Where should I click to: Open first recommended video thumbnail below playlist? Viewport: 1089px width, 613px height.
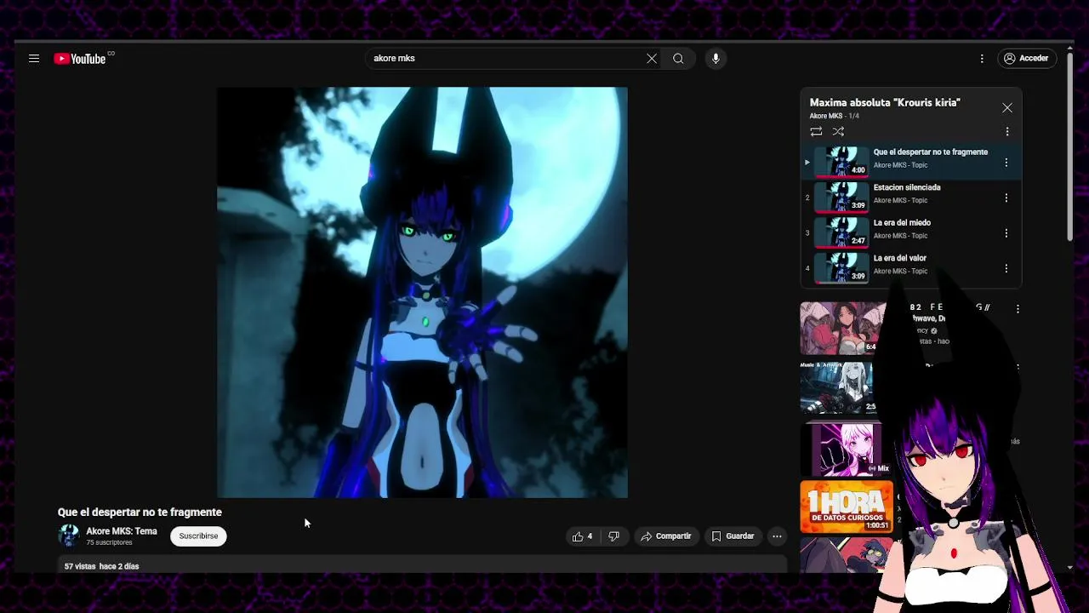click(842, 328)
